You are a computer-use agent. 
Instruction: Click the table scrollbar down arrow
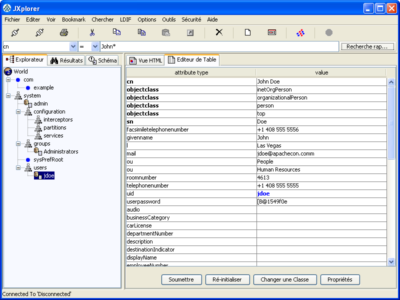(x=391, y=261)
